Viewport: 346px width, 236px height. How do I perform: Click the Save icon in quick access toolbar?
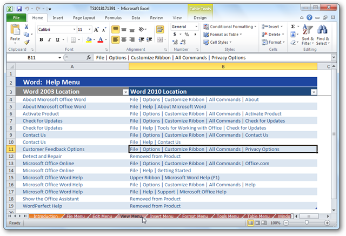click(19, 9)
